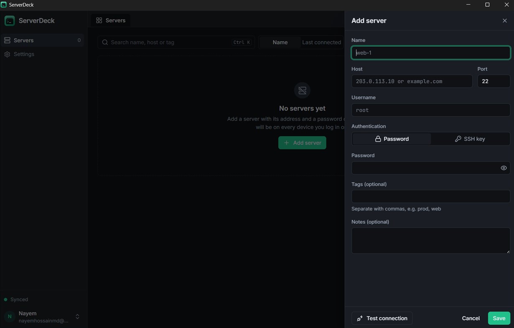
Task: Go to Servers in the sidebar
Action: [x=43, y=40]
